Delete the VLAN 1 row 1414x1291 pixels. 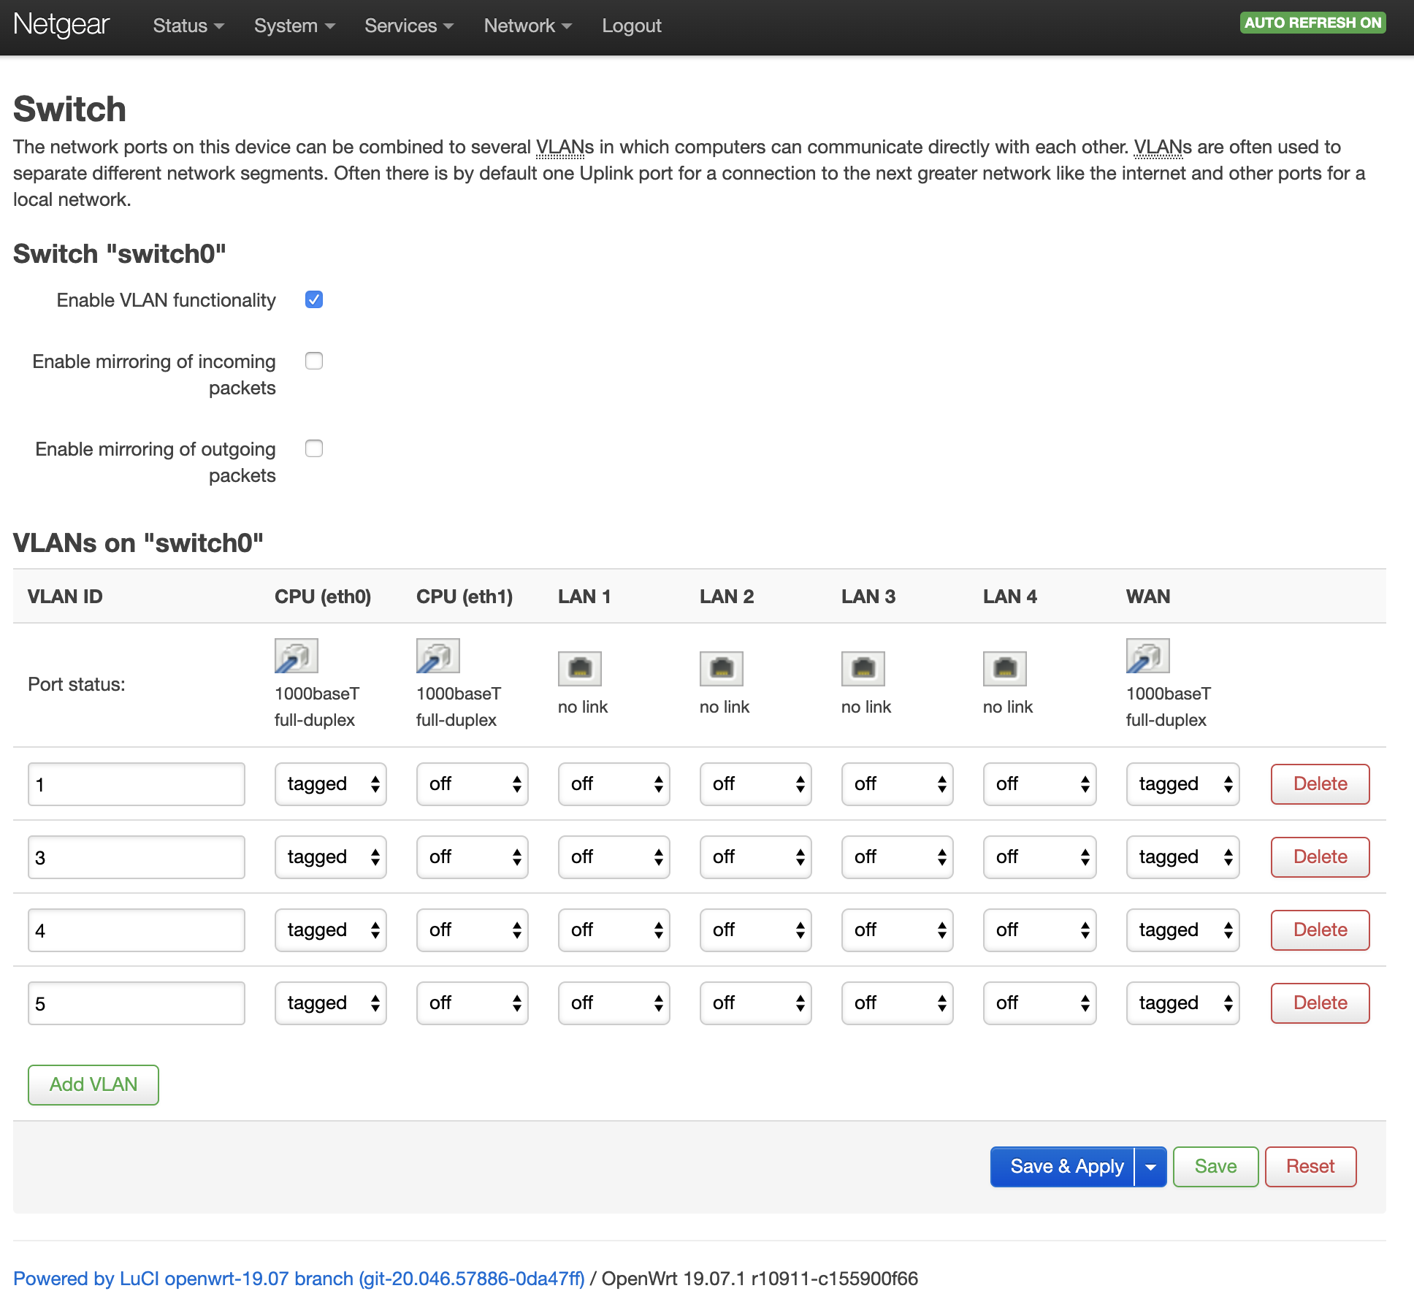point(1320,784)
